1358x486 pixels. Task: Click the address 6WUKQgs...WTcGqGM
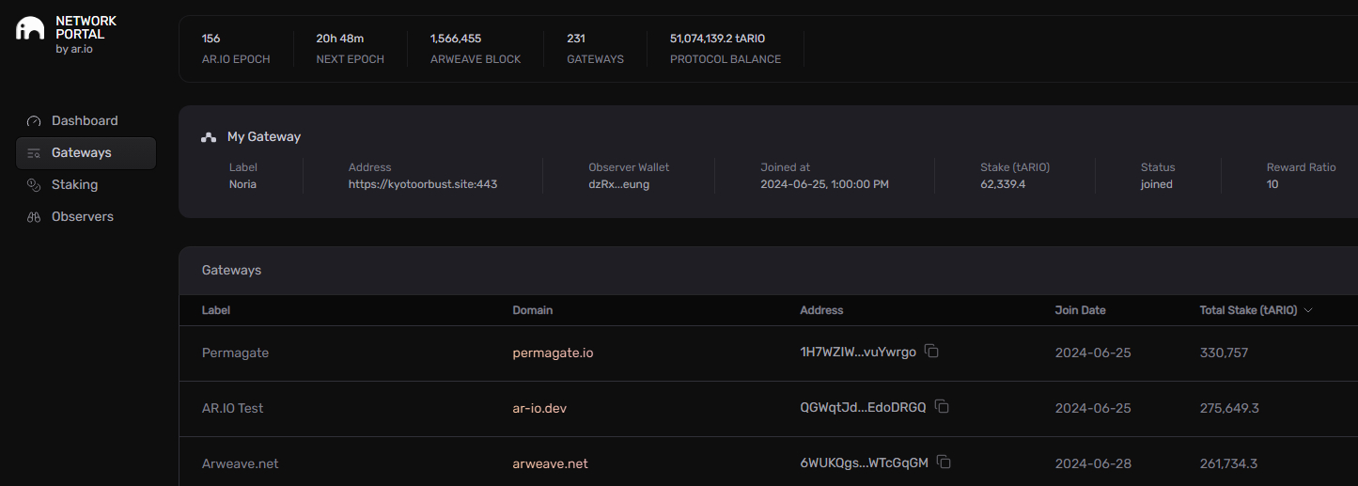pyautogui.click(x=865, y=463)
